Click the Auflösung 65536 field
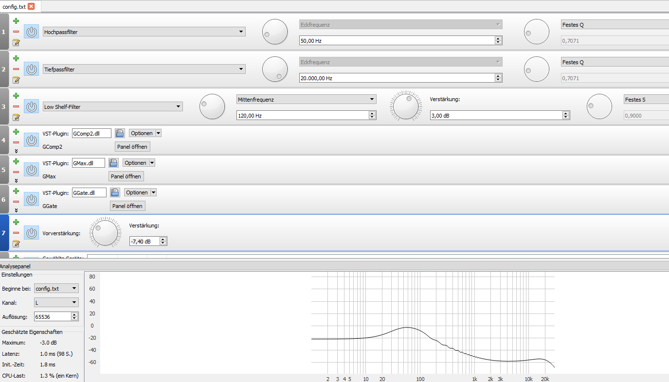The width and height of the screenshot is (669, 382). coord(56,316)
